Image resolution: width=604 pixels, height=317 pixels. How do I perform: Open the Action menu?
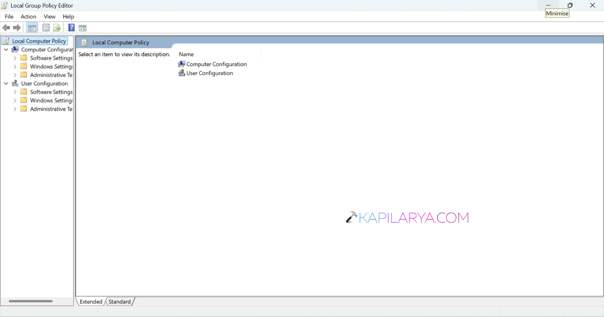(28, 16)
